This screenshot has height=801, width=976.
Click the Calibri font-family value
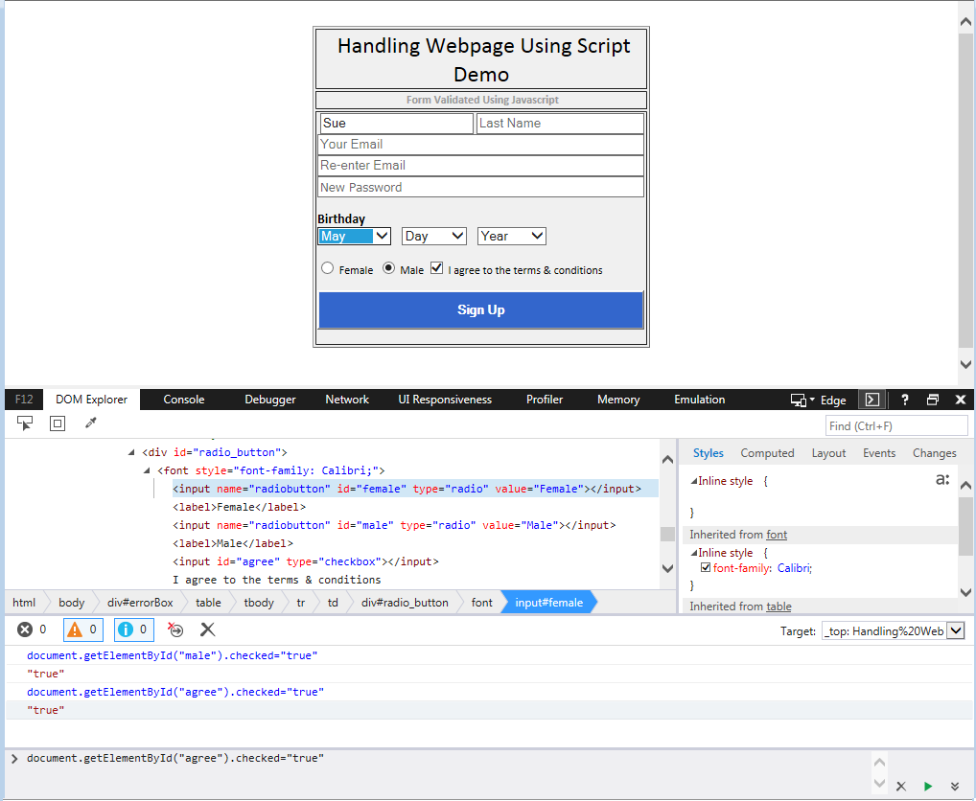coord(794,568)
